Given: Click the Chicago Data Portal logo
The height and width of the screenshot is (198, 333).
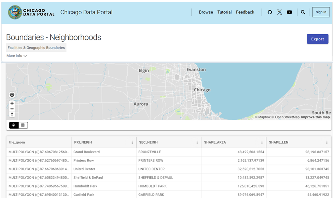Looking at the screenshot, I should 31,12.
